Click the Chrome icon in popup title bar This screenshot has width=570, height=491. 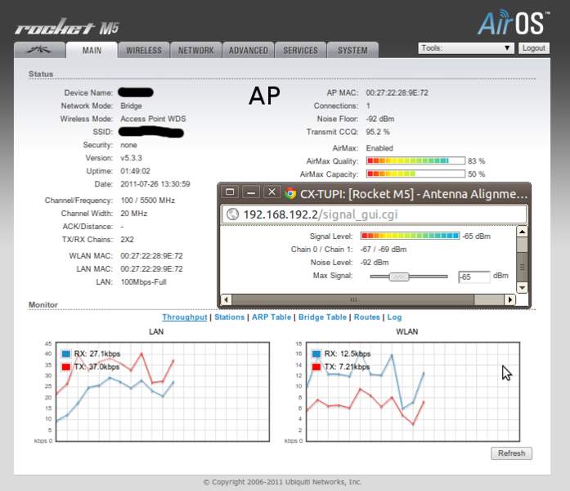[x=290, y=193]
